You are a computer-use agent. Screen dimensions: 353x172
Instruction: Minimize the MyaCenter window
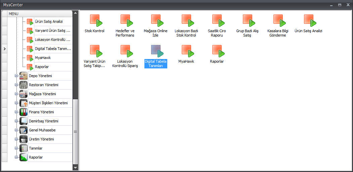click(x=331, y=5)
